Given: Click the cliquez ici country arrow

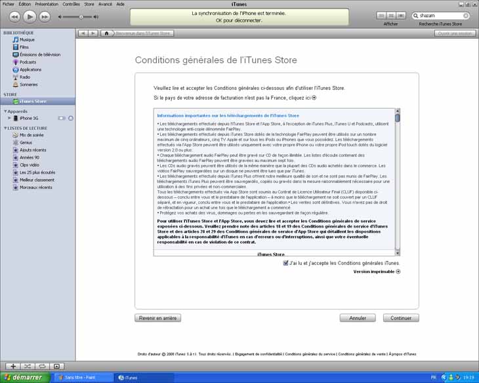Looking at the screenshot, I should pyautogui.click(x=314, y=98).
